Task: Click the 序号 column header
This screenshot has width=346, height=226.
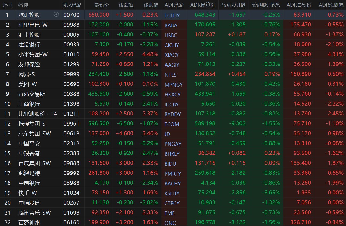Action: [x=7, y=5]
